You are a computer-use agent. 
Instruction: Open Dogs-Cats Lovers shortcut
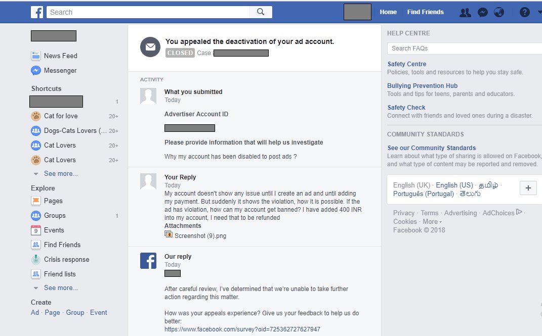tap(75, 131)
